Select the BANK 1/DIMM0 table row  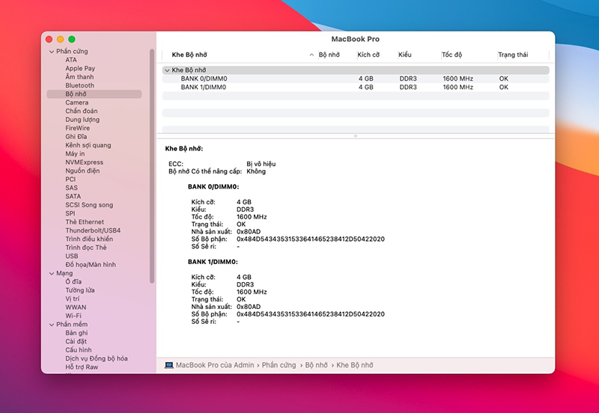356,88
